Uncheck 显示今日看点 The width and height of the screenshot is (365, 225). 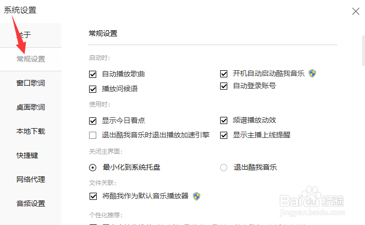tap(93, 120)
